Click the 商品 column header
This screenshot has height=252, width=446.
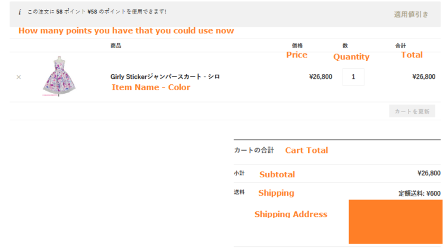point(116,46)
